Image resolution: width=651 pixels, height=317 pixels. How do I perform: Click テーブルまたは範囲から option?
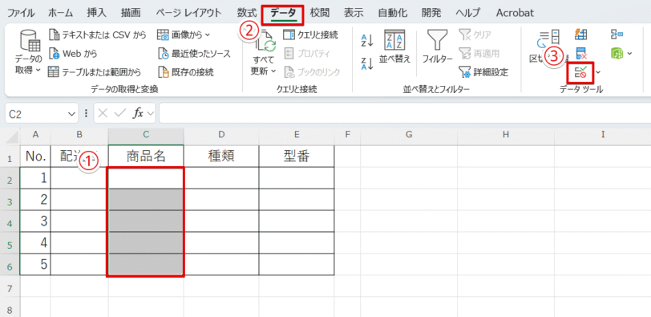(95, 72)
